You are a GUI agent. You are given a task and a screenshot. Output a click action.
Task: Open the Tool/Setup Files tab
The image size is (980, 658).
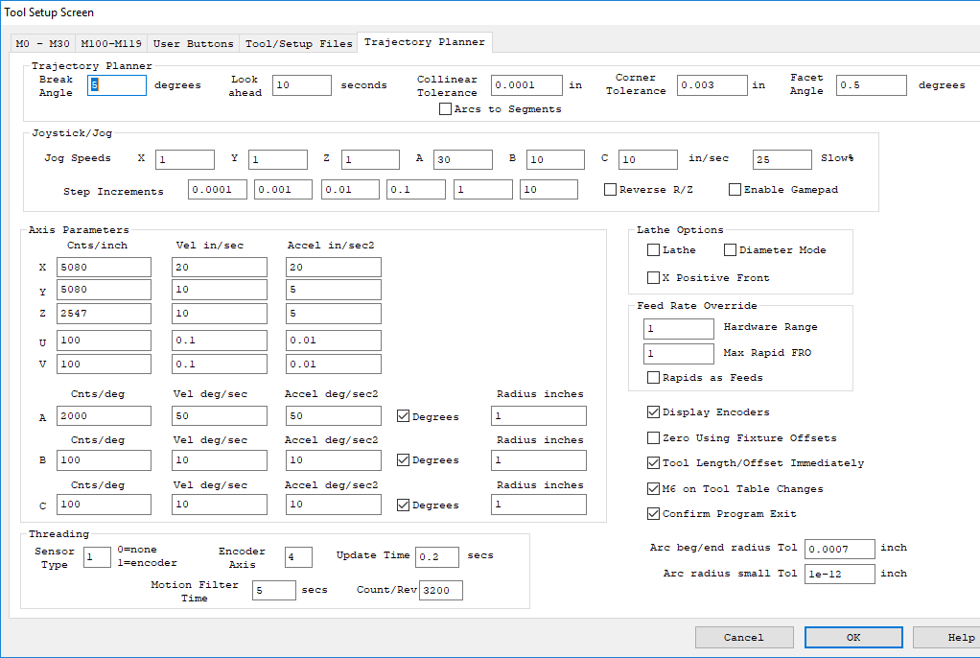point(298,44)
